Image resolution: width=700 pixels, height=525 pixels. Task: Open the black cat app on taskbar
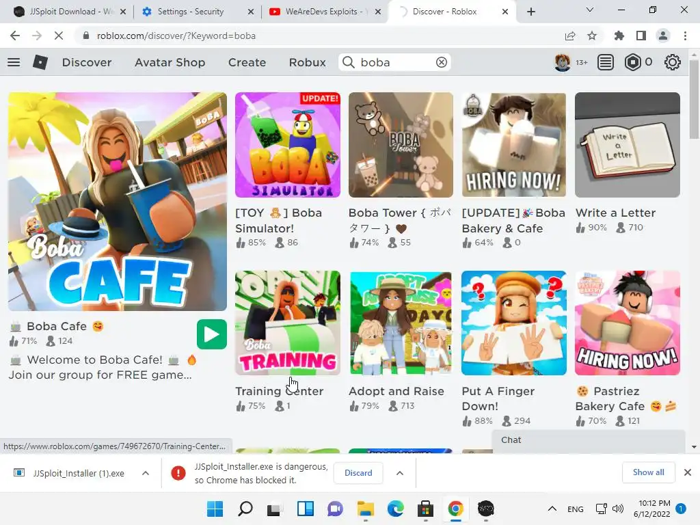click(486, 509)
